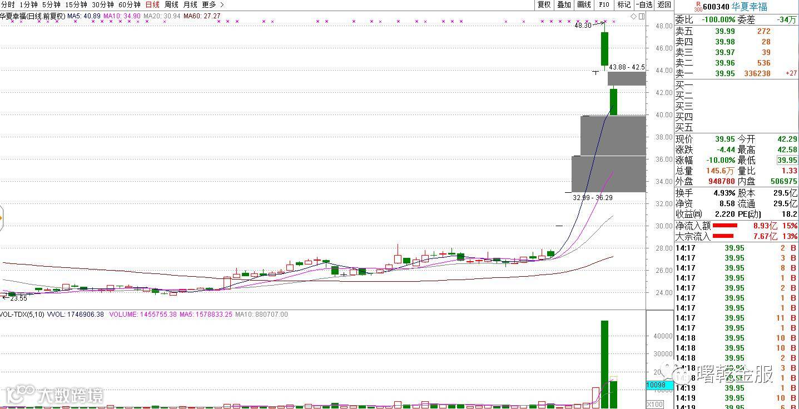Screen dimensions: 799x409
Task: Click the MA20: 30.94 indicator label
Action: click(162, 16)
